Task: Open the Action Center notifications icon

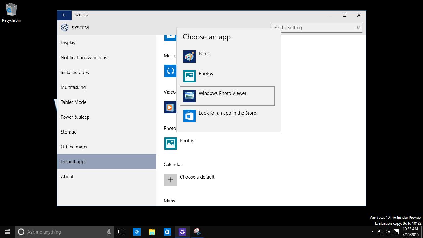Action: 396,232
